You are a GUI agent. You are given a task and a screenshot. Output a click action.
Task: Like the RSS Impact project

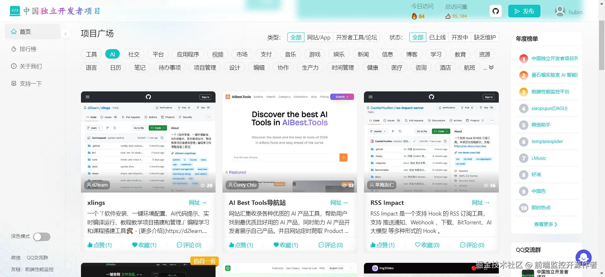point(383,245)
